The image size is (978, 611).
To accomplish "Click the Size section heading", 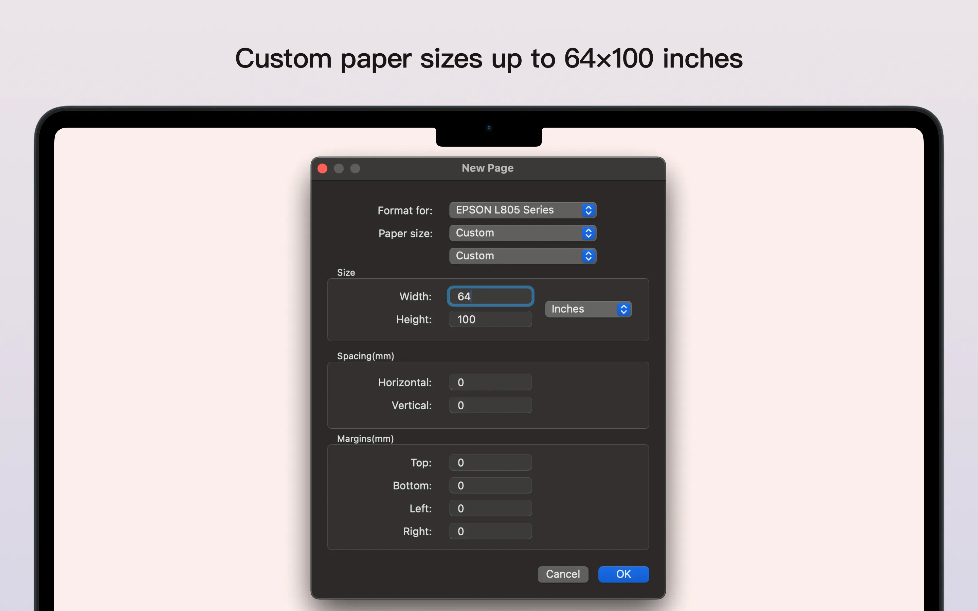I will (x=346, y=273).
